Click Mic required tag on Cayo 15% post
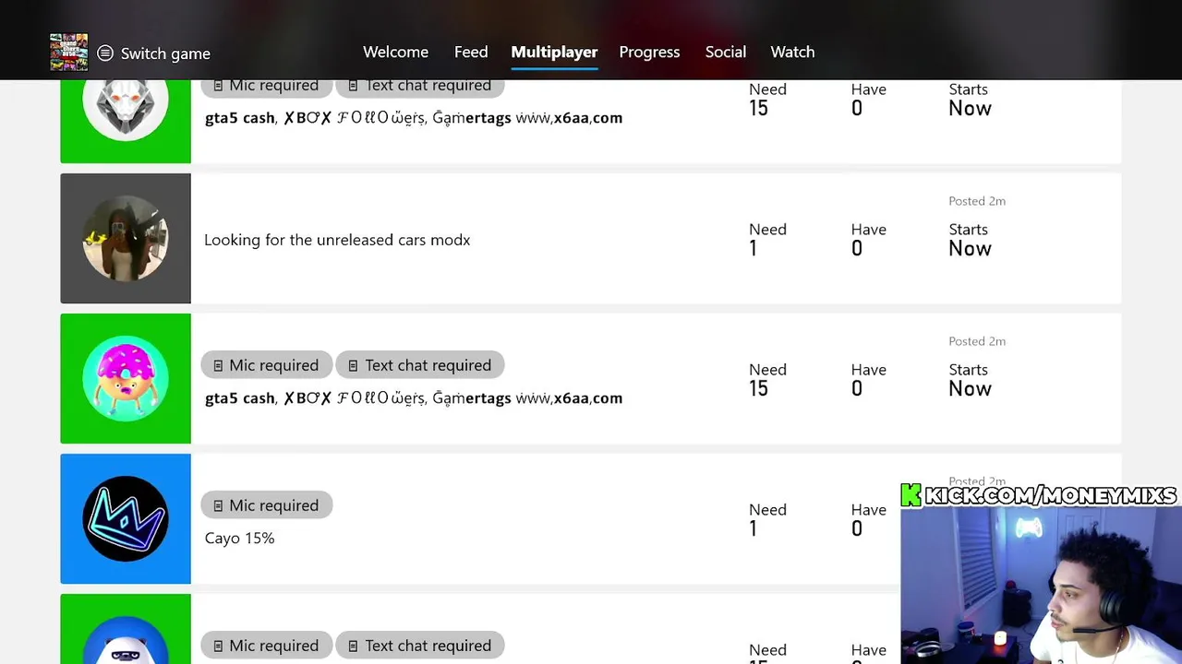Image resolution: width=1182 pixels, height=664 pixels. click(266, 505)
